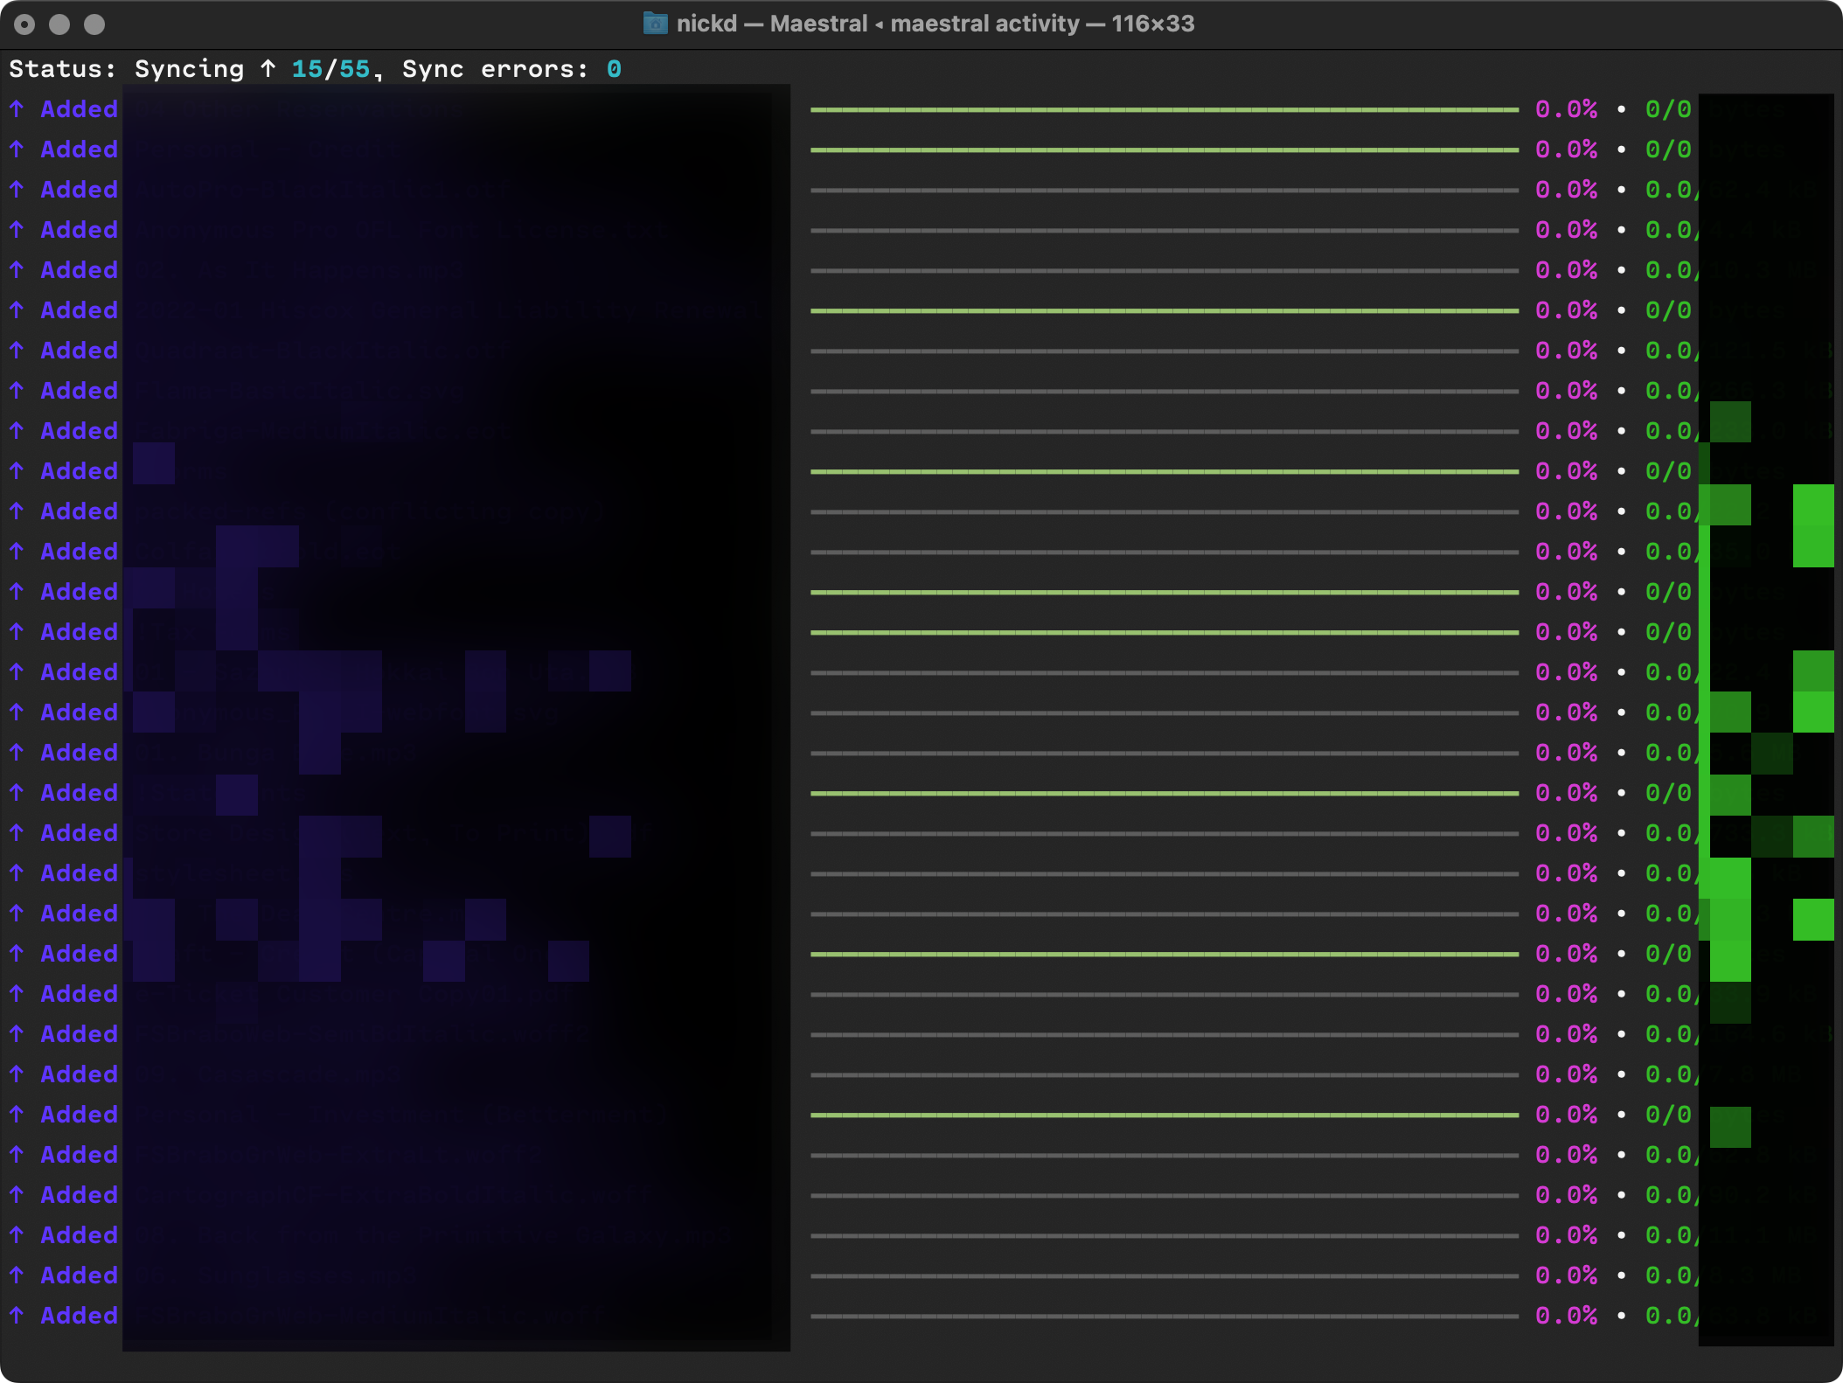Click the upload arrow on the bottom Added row
The height and width of the screenshot is (1383, 1843).
pyautogui.click(x=15, y=1315)
